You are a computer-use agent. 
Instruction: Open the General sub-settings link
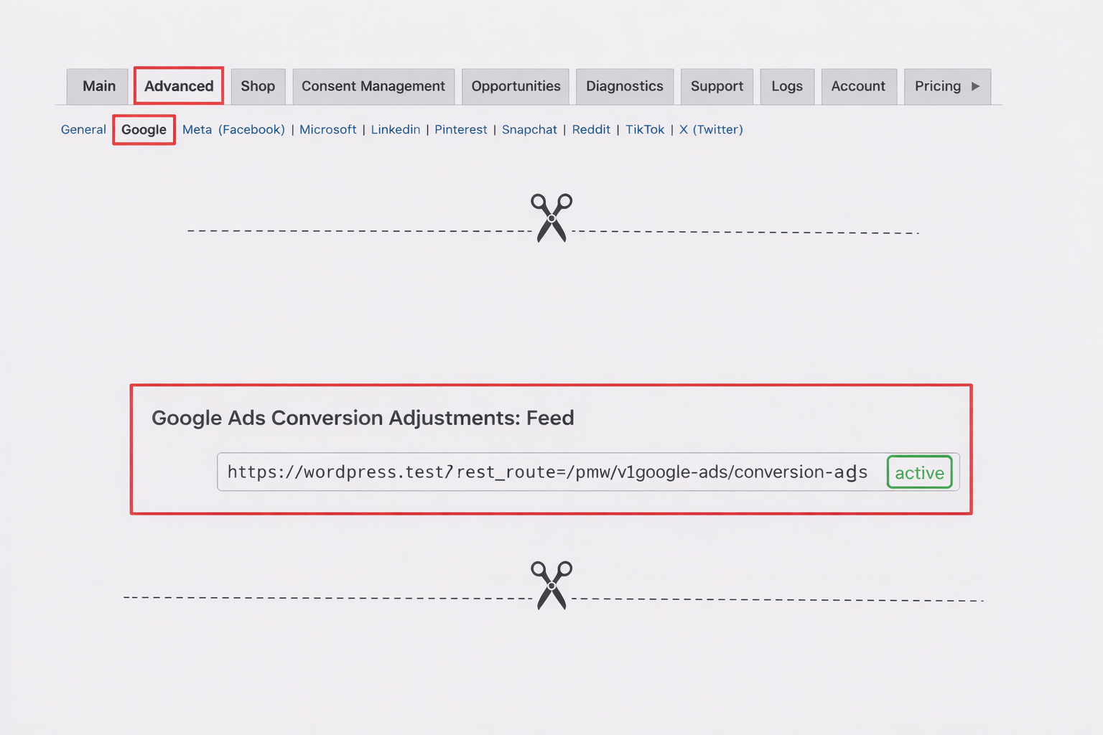(83, 129)
